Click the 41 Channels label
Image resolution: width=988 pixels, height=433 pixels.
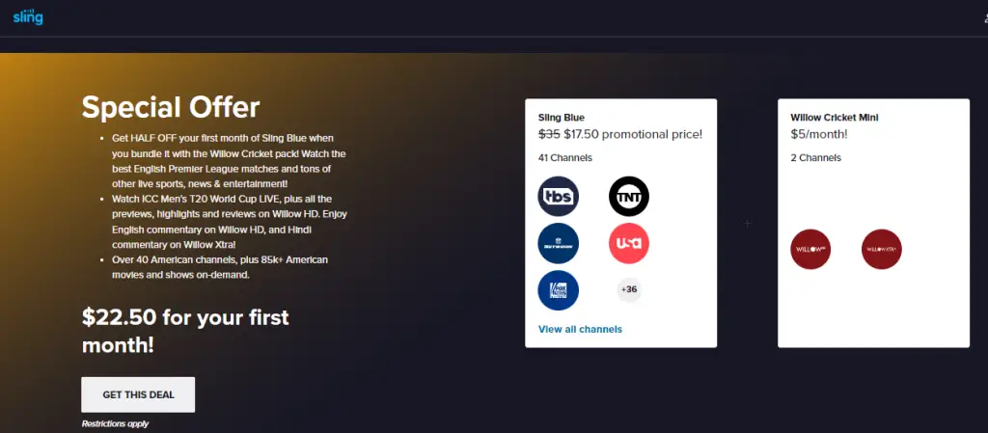click(x=565, y=158)
